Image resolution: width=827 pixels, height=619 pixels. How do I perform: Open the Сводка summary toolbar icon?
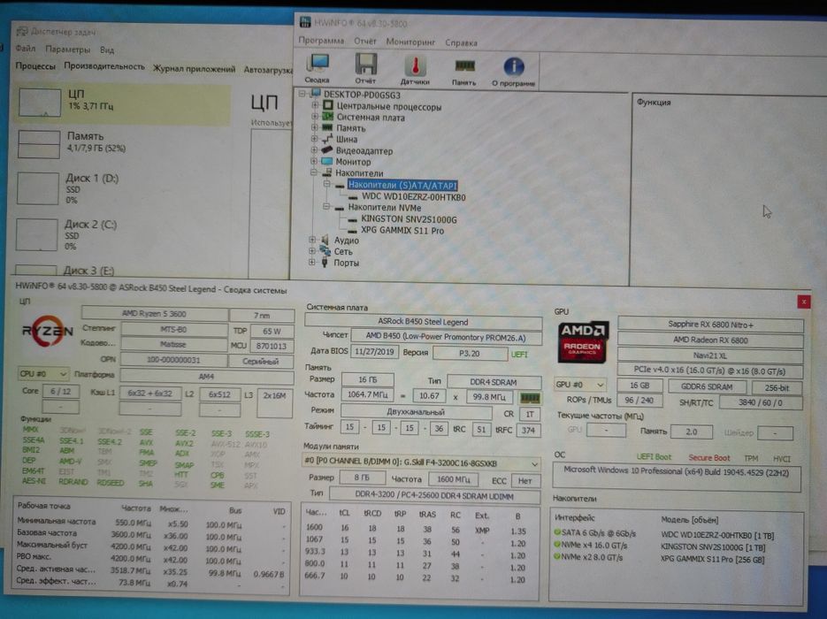pyautogui.click(x=318, y=68)
